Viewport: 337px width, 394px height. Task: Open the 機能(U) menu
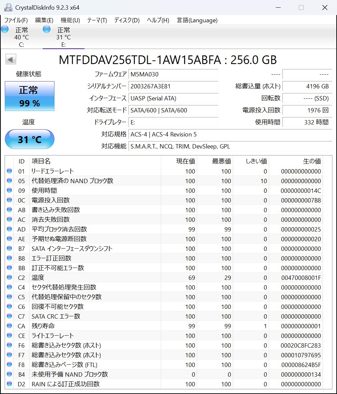(x=70, y=20)
